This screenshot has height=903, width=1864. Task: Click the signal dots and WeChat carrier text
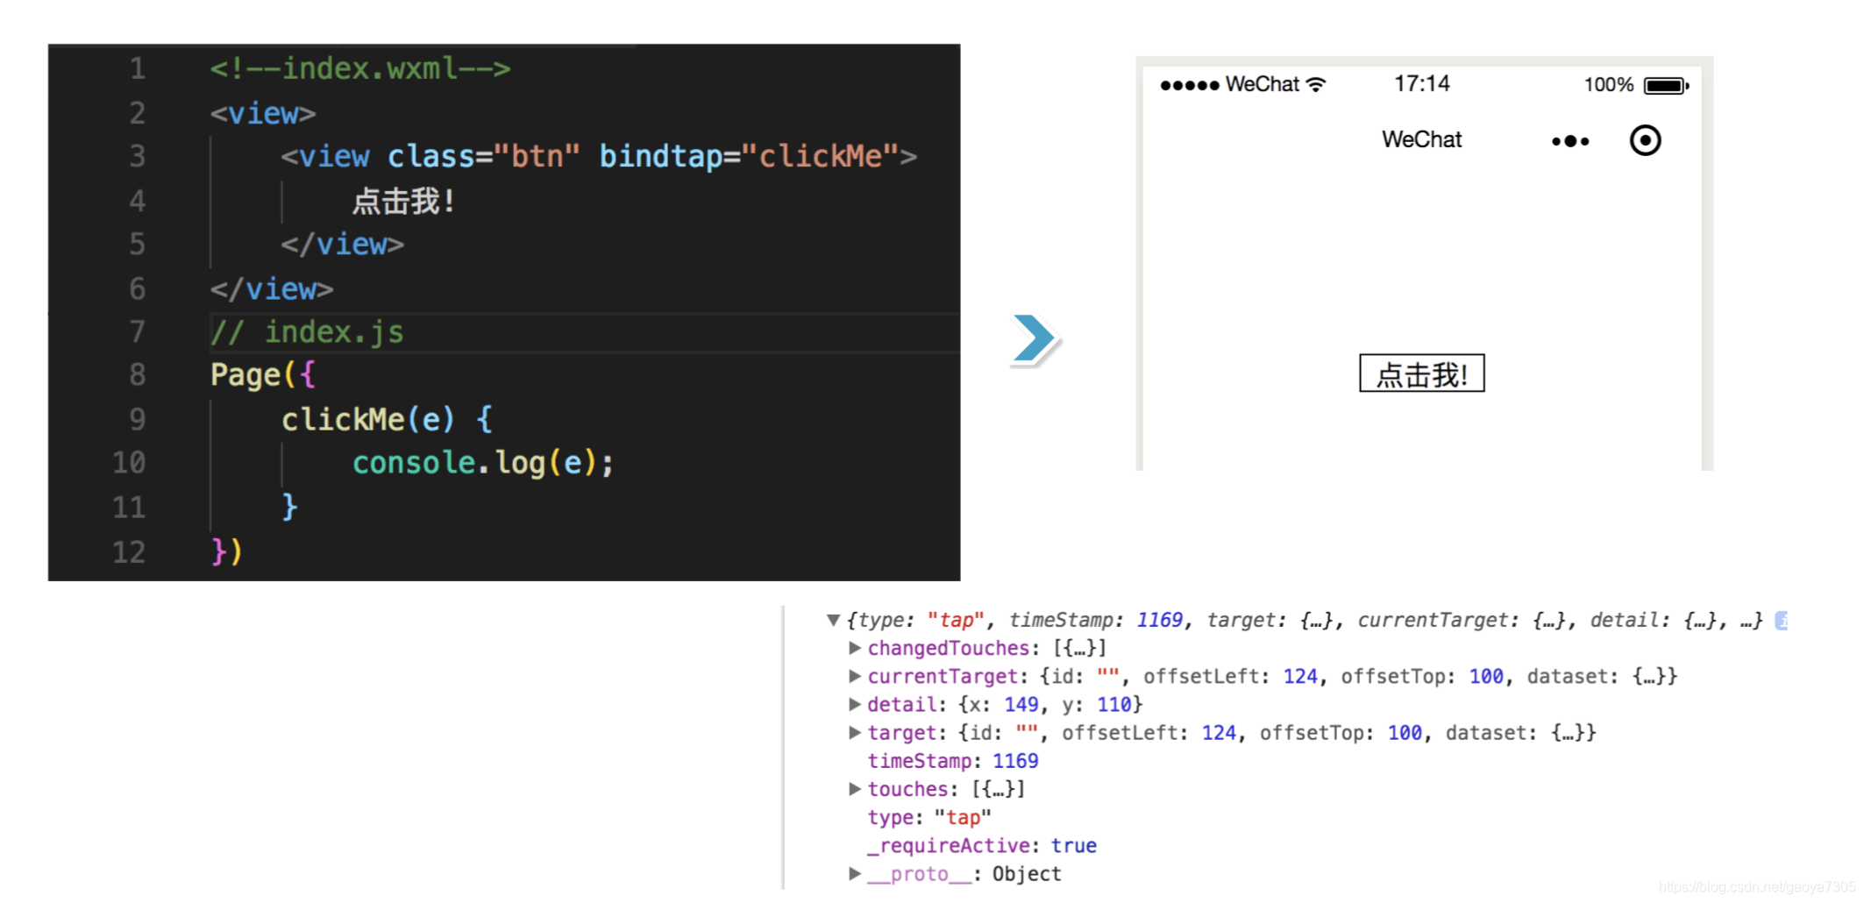pyautogui.click(x=1229, y=84)
